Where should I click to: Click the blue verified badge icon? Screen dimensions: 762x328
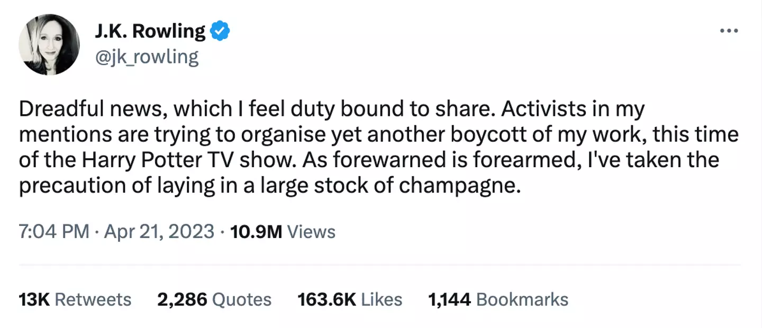click(x=220, y=32)
